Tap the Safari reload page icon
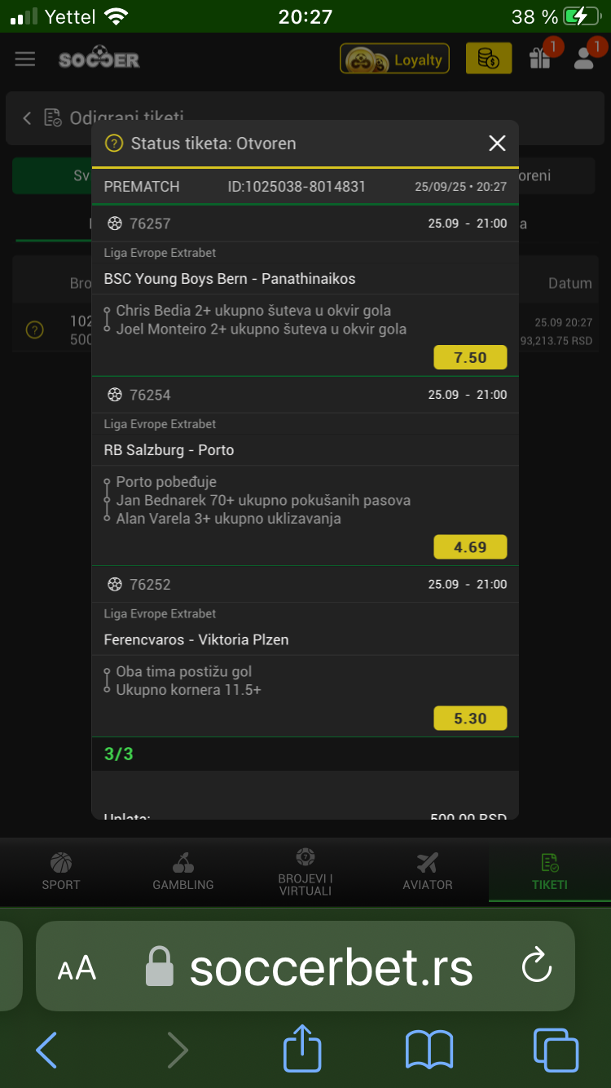This screenshot has height=1088, width=611. [537, 966]
